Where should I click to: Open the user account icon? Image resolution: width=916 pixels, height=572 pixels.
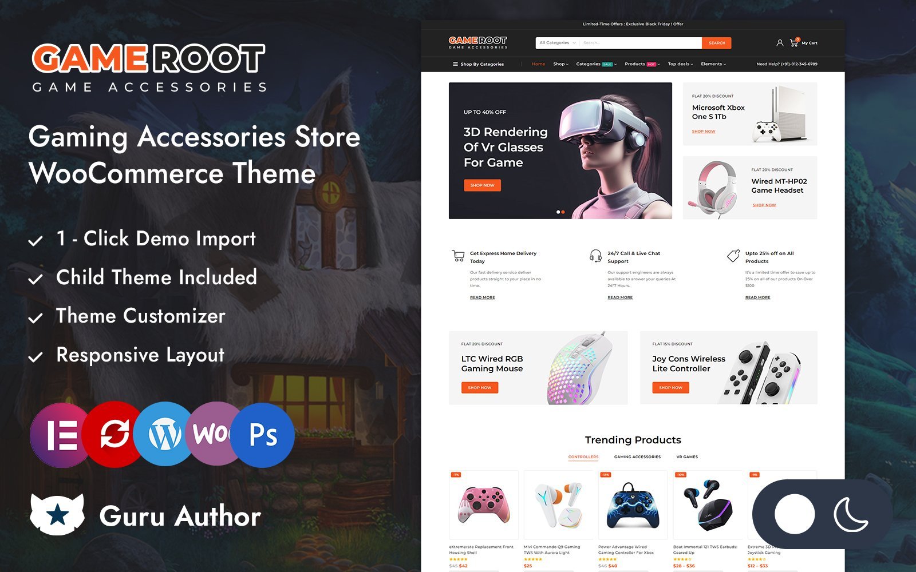779,43
